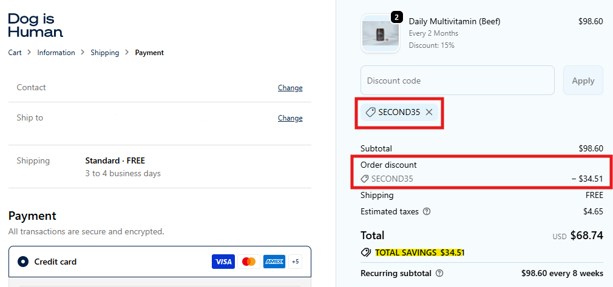
Task: Click the Visa card icon
Action: [x=223, y=262]
